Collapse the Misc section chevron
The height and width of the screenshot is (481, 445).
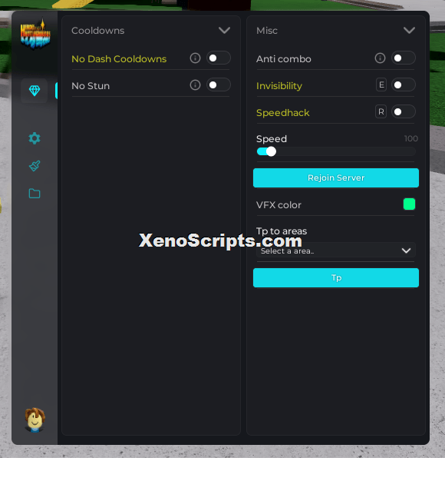point(409,31)
